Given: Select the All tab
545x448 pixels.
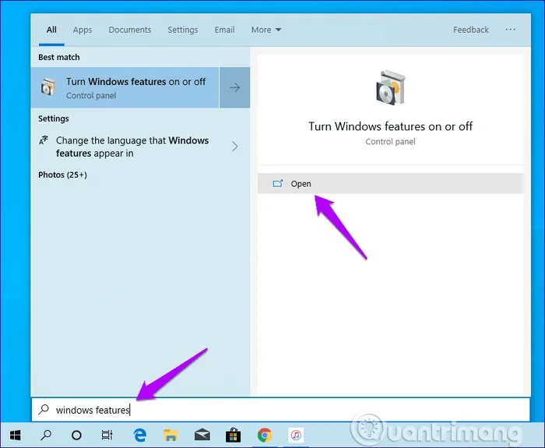Looking at the screenshot, I should click(51, 30).
